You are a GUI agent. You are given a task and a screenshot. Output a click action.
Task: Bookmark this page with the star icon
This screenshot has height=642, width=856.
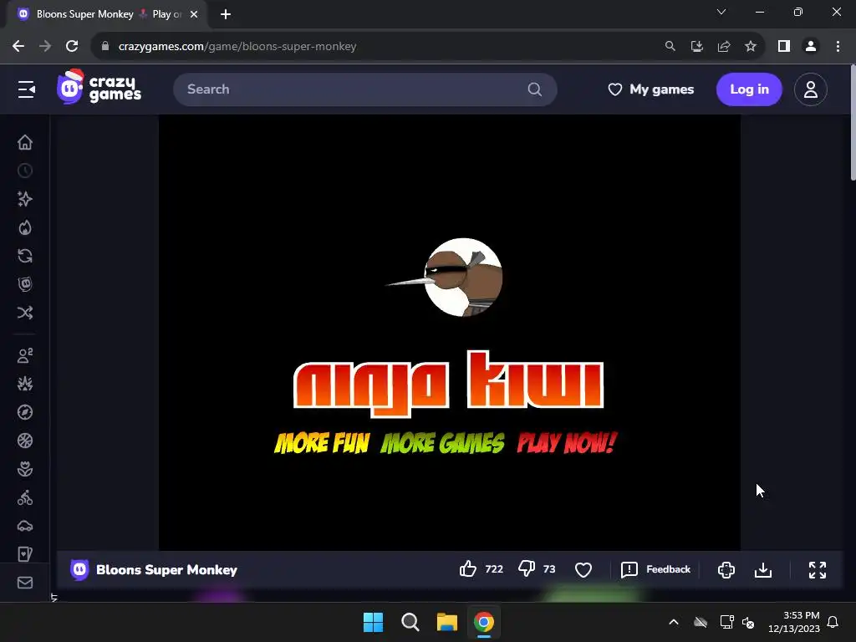coord(751,47)
